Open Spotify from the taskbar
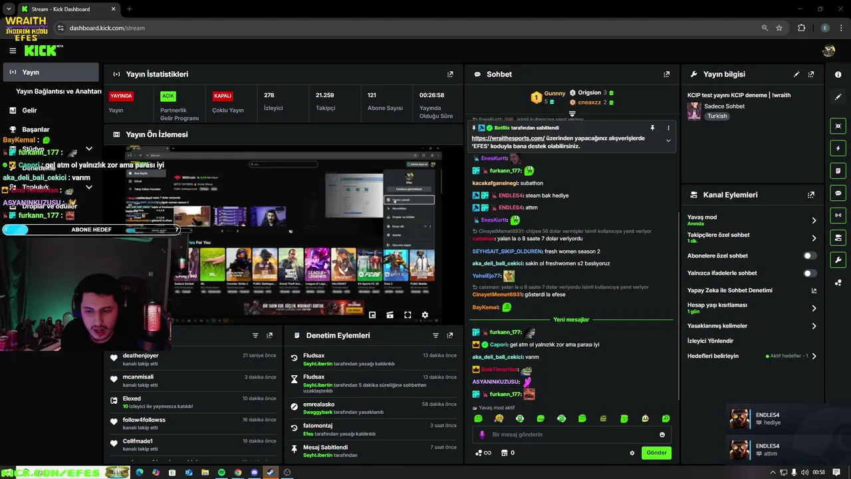This screenshot has width=851, height=479. point(221,472)
